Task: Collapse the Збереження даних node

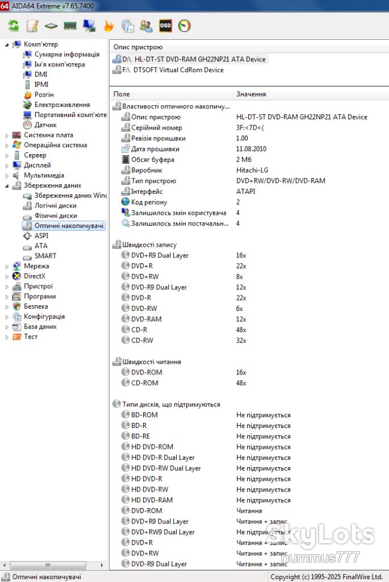Action: [x=7, y=186]
